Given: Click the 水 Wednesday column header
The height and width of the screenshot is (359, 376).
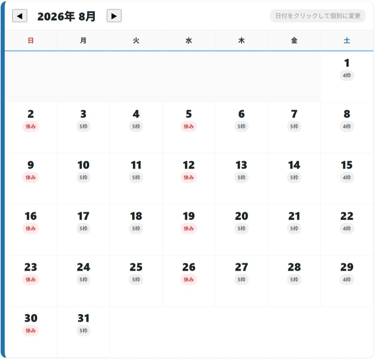Looking at the screenshot, I should (189, 40).
